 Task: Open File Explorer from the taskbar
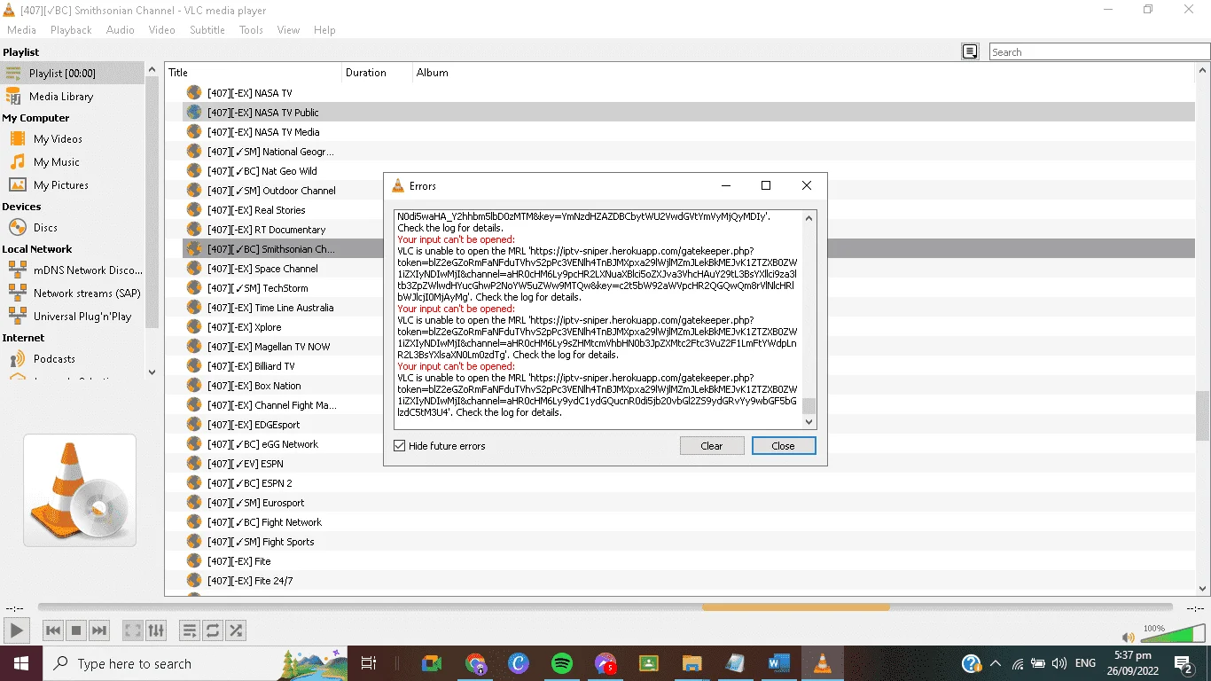692,663
